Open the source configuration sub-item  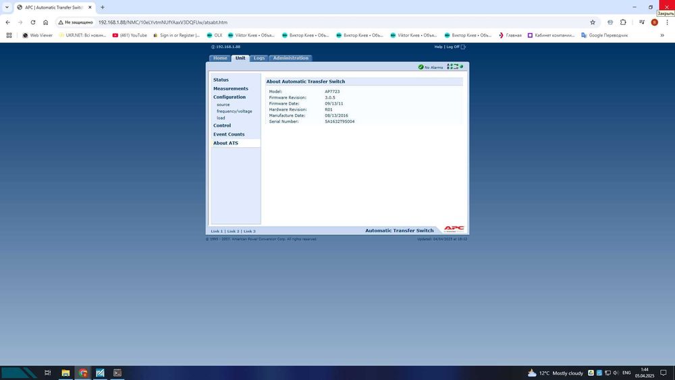223,105
